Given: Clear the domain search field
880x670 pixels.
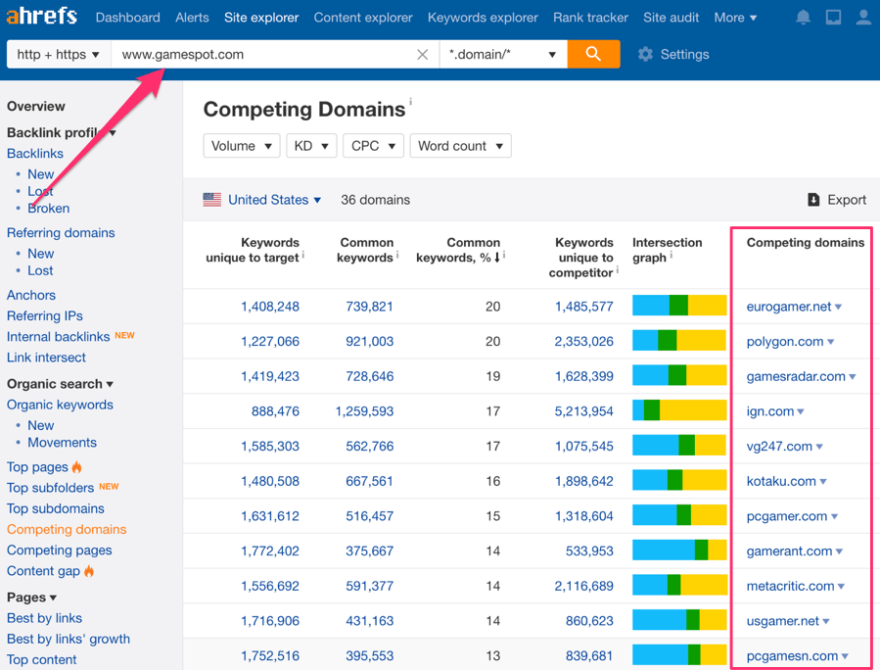Looking at the screenshot, I should click(423, 55).
